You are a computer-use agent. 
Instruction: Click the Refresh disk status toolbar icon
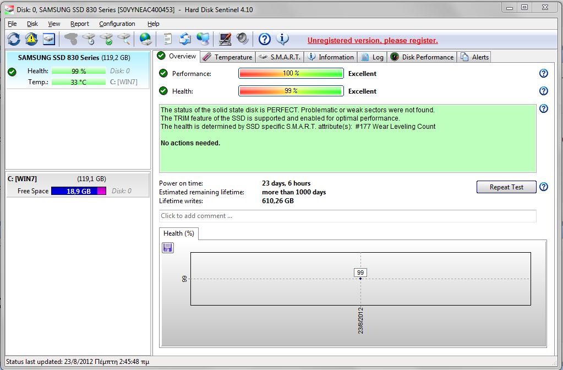14,39
